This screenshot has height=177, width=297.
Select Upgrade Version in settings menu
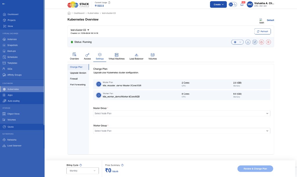pyautogui.click(x=78, y=73)
